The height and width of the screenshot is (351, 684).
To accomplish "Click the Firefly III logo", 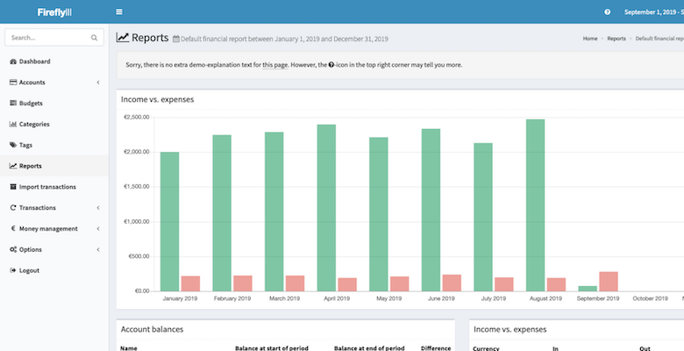I will [x=54, y=12].
